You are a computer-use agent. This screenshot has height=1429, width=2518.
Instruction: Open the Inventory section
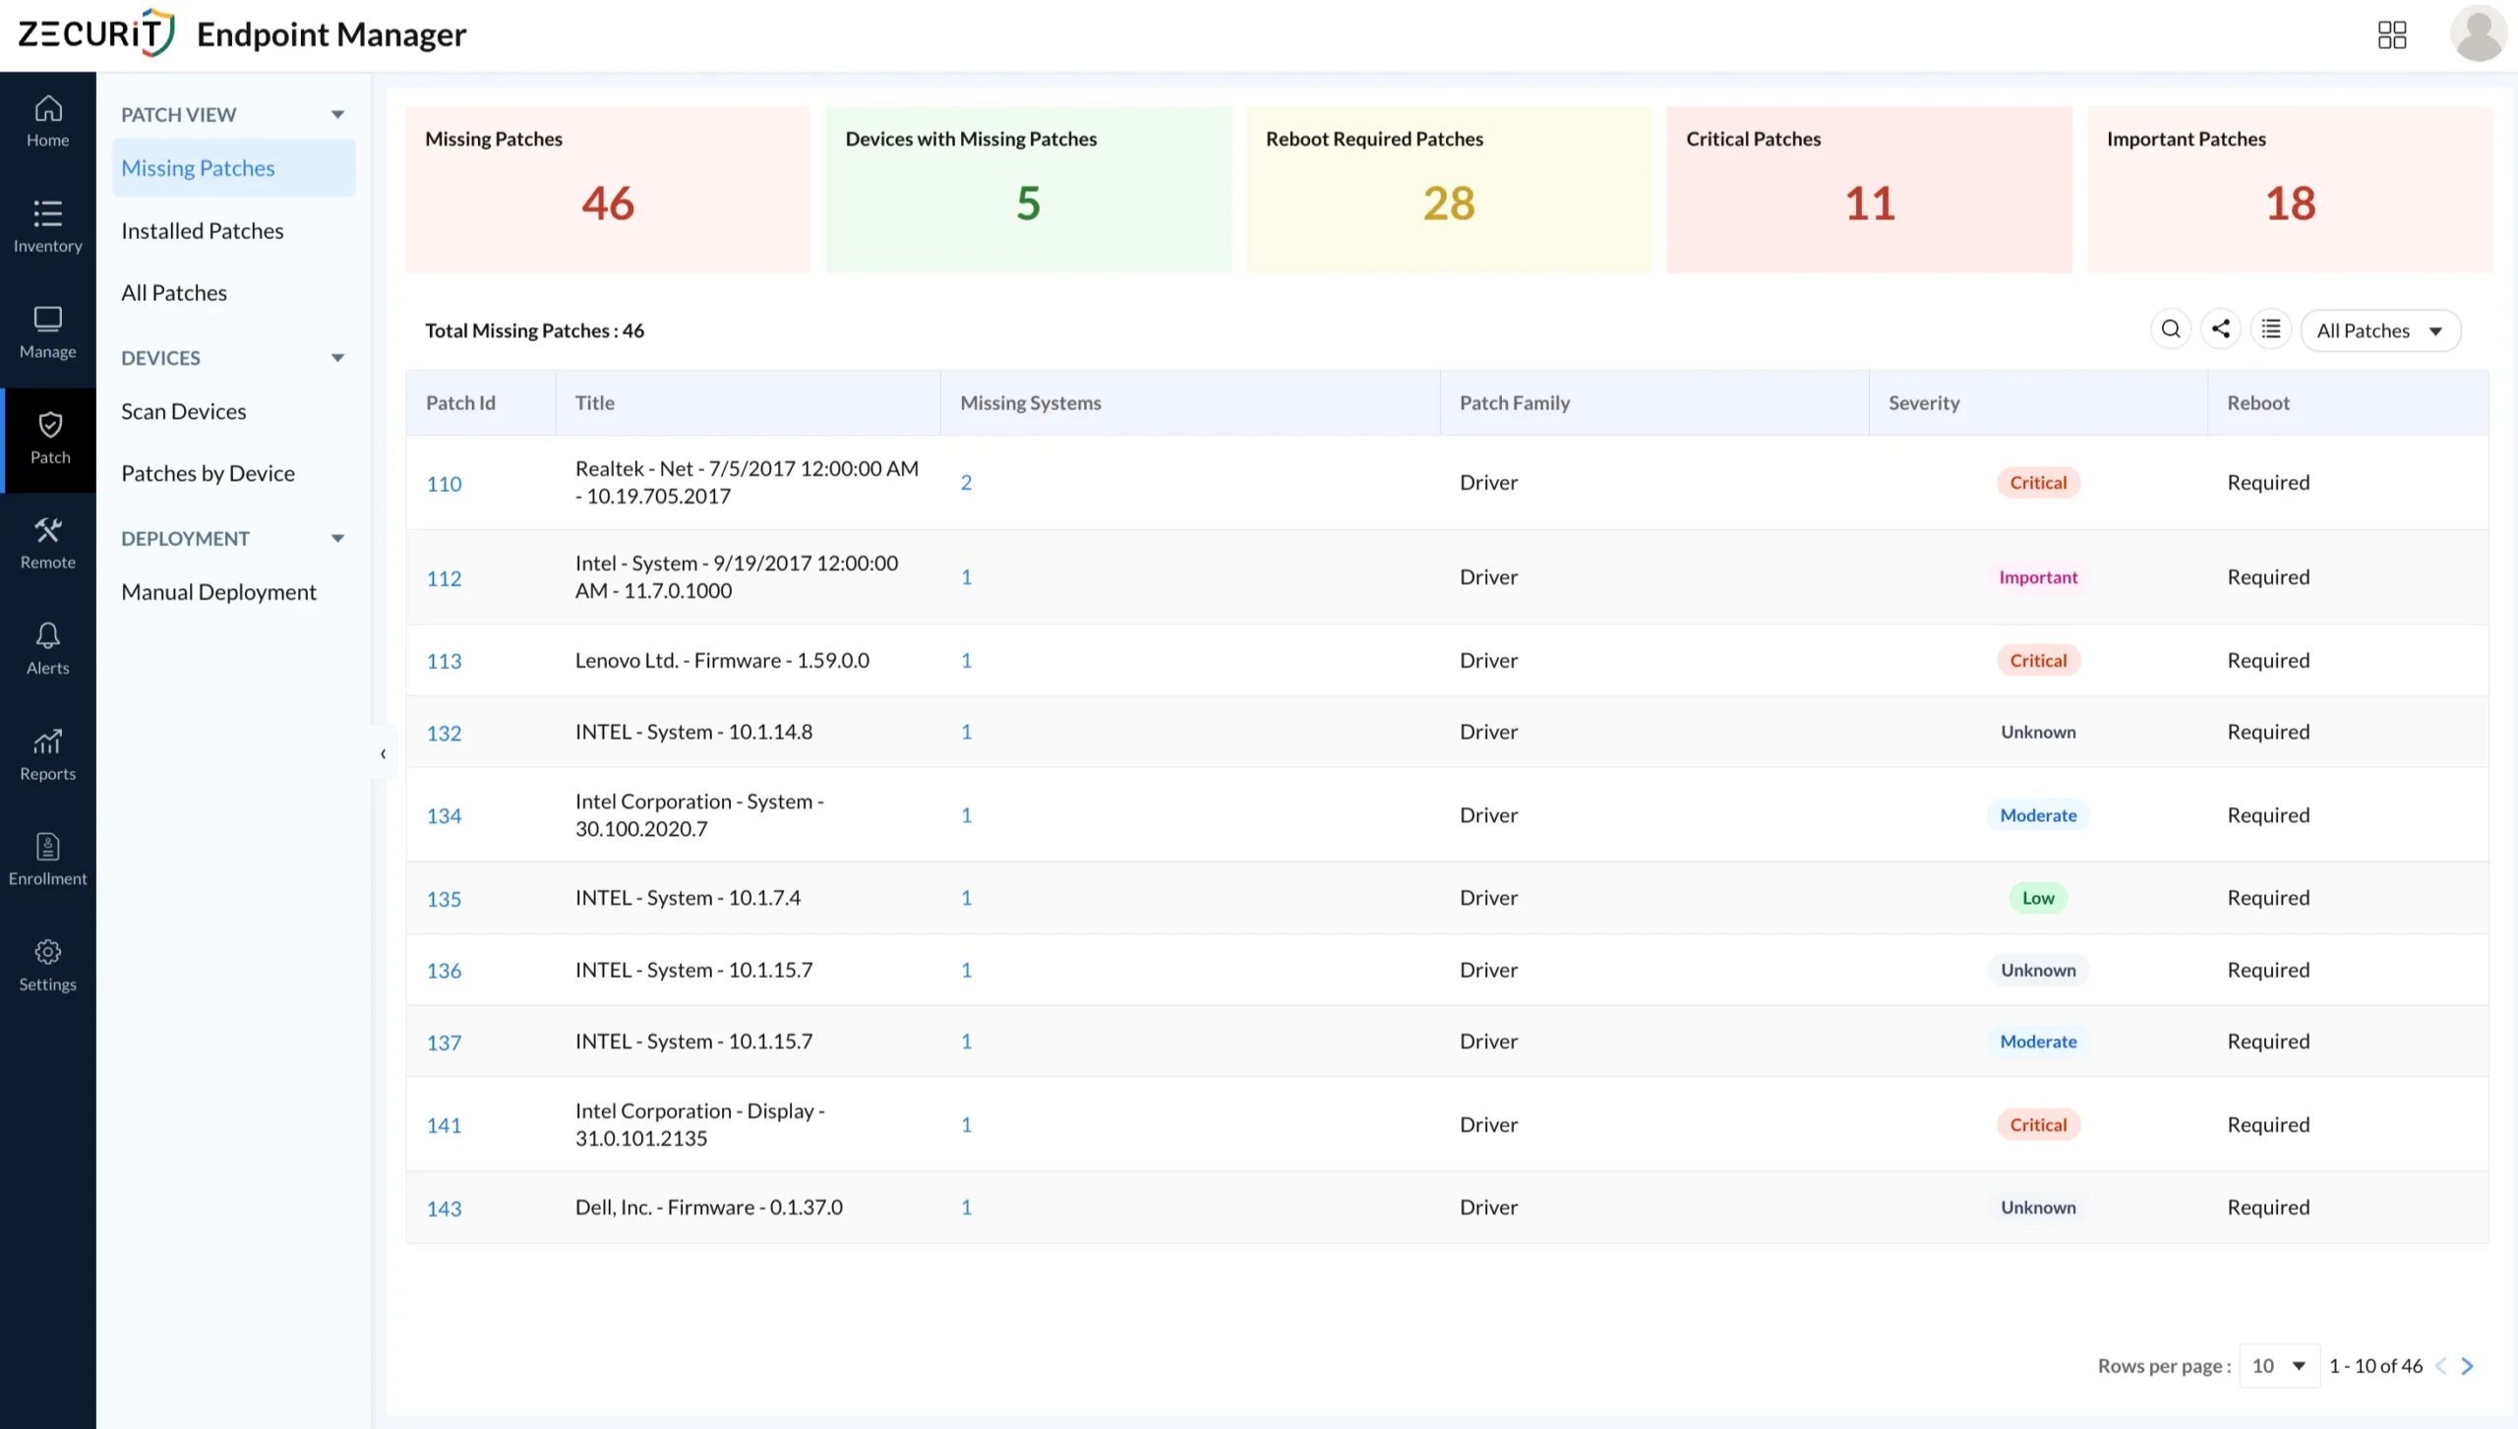(47, 227)
